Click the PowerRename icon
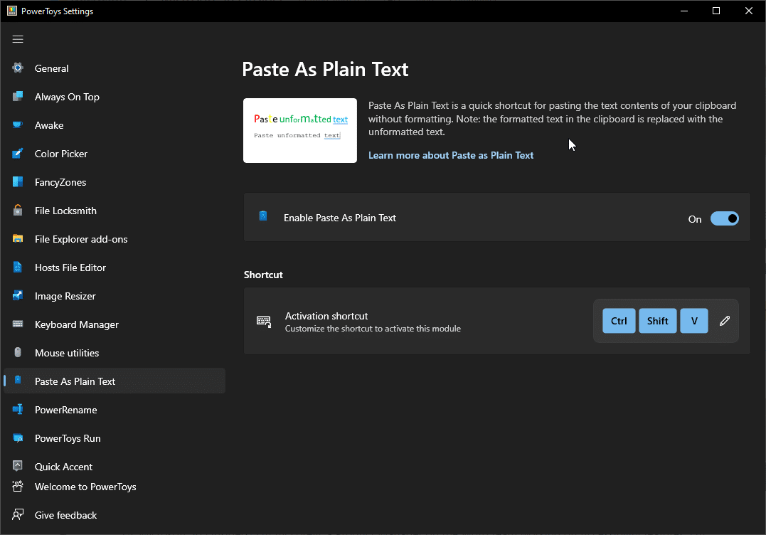766x535 pixels. click(18, 410)
